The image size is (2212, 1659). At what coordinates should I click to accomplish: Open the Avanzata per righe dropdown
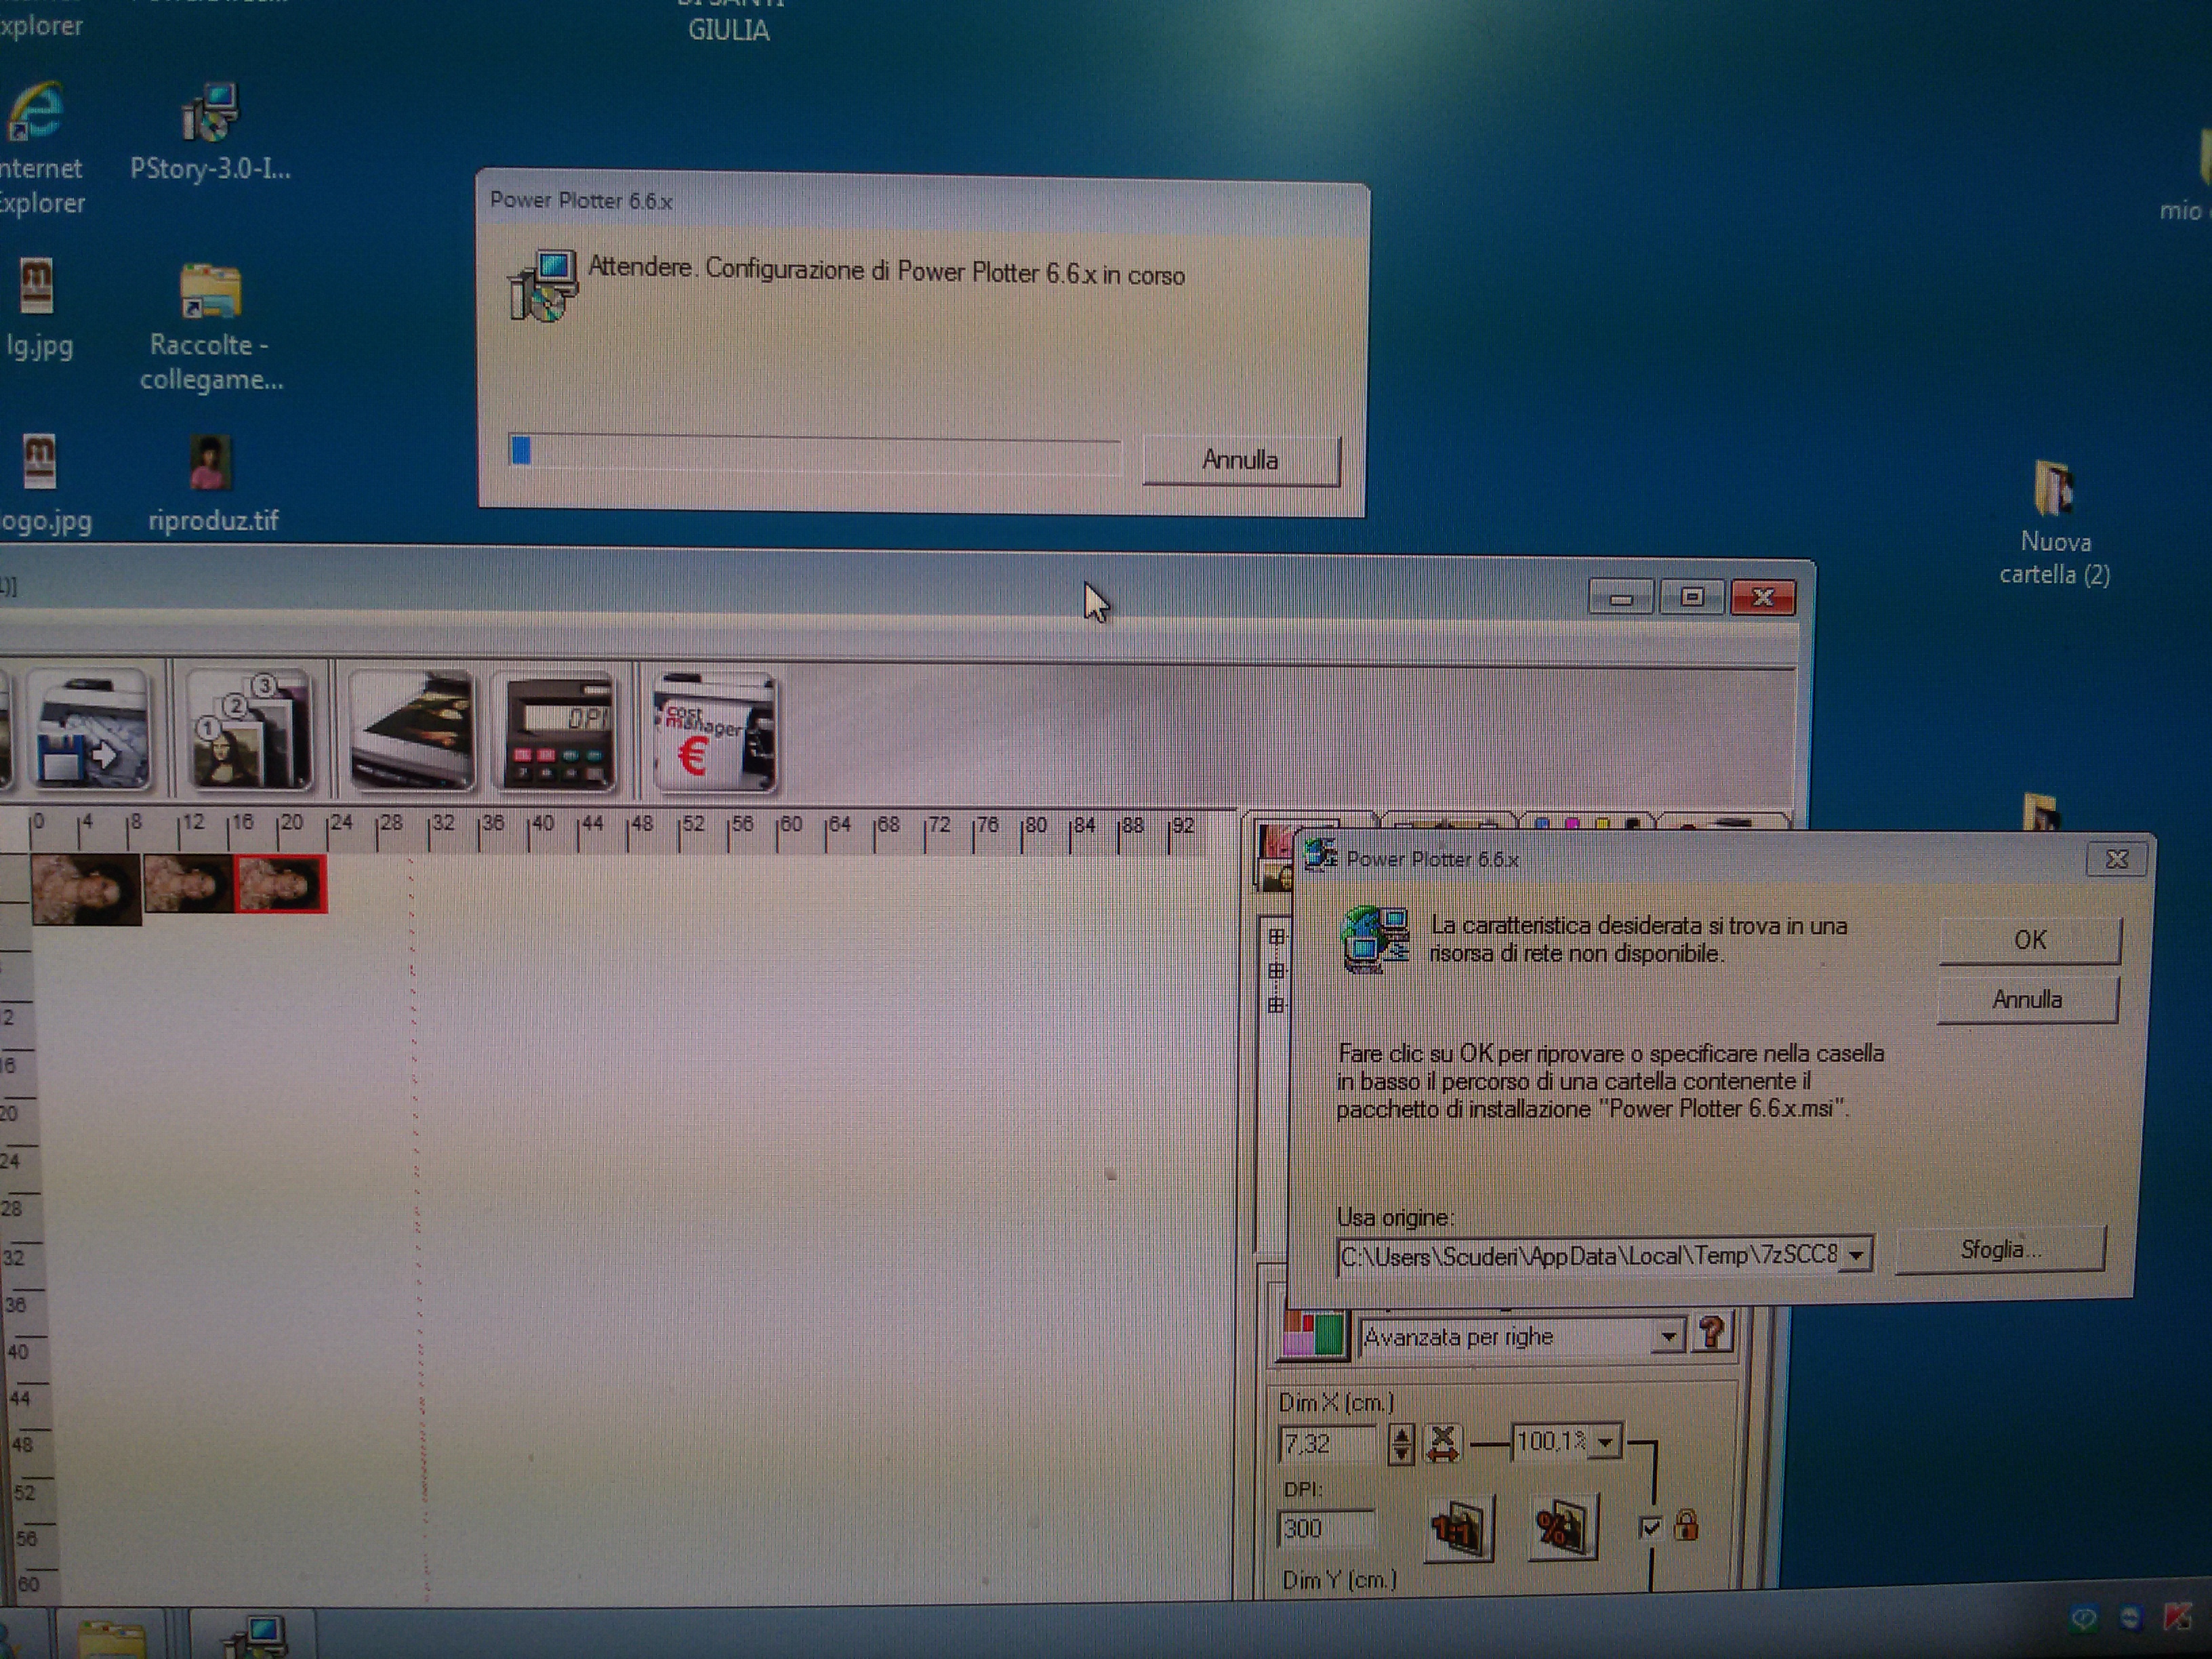(1667, 1336)
